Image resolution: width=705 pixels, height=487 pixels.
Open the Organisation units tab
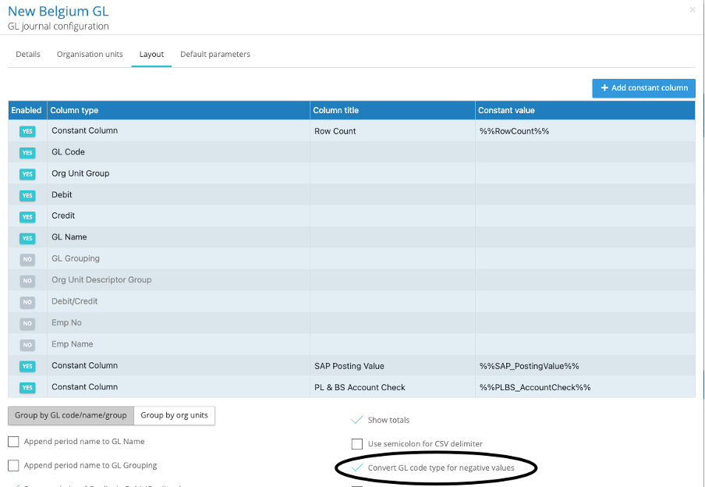pyautogui.click(x=89, y=55)
